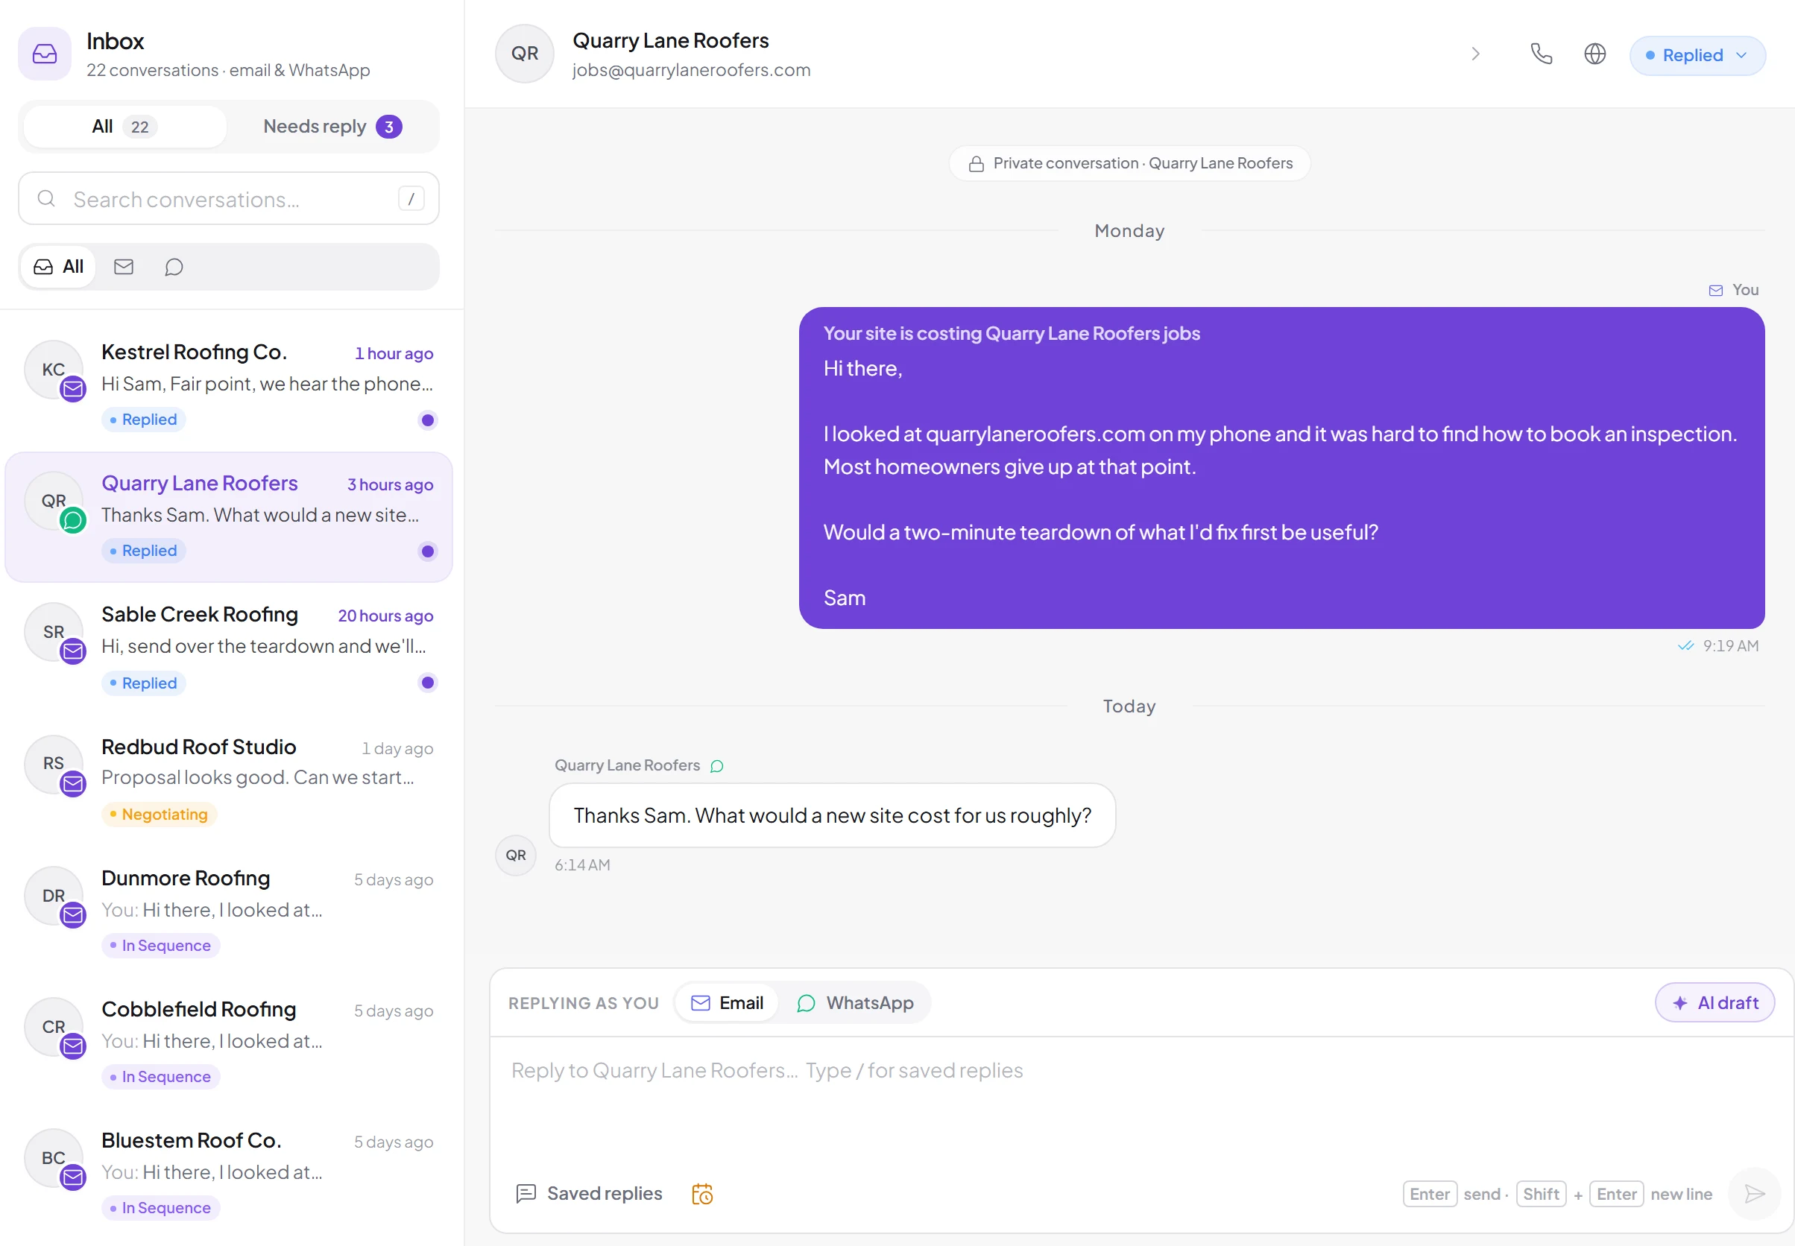The height and width of the screenshot is (1246, 1795).
Task: Click QR avatar beside incoming message
Action: pyautogui.click(x=515, y=855)
